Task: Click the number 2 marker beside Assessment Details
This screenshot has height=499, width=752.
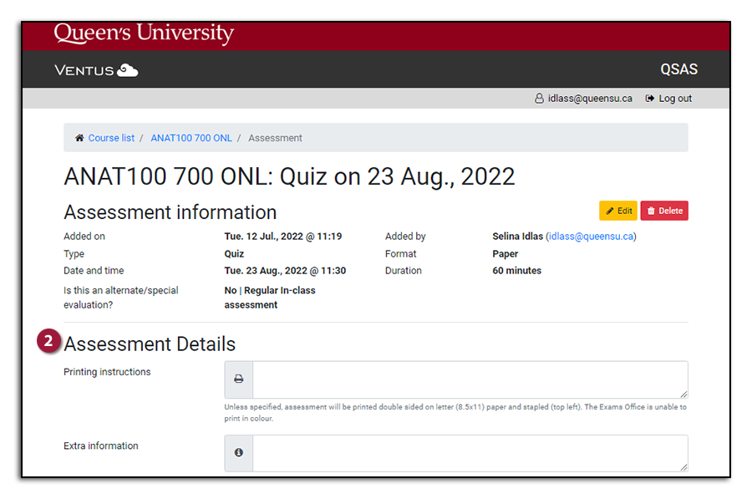Action: coord(48,340)
